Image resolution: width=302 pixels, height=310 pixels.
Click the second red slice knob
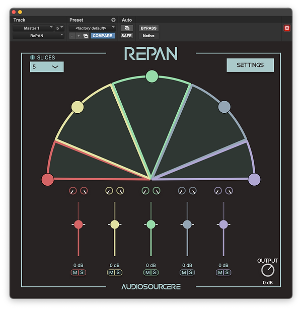[x=84, y=191]
